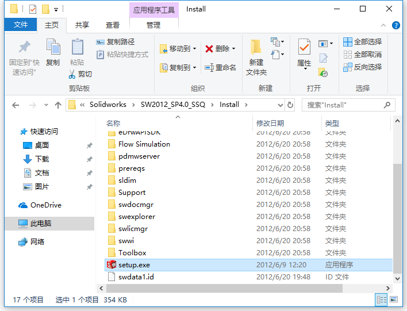Click the History icon in Open group
This screenshot has width=407, height=311.
pyautogui.click(x=323, y=72)
